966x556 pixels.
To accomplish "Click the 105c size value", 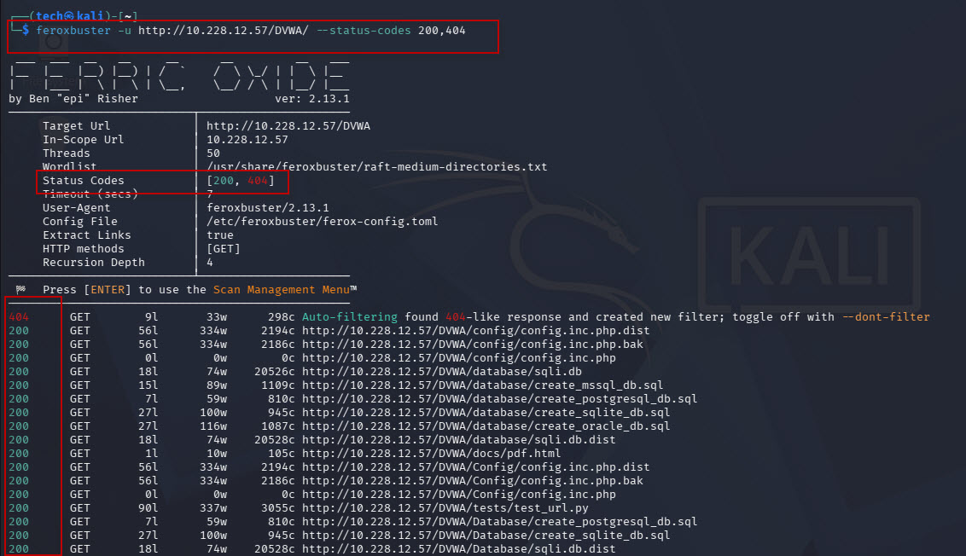I will (x=282, y=453).
